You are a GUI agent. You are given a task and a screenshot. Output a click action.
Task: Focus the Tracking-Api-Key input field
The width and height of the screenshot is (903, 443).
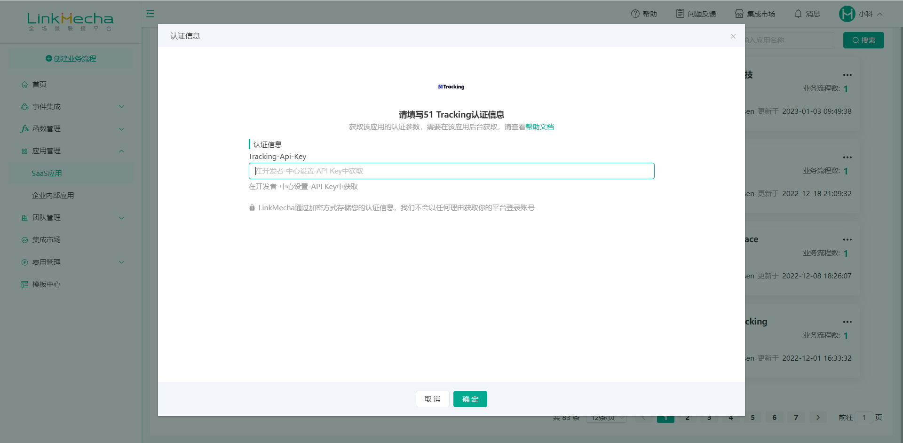(x=451, y=171)
